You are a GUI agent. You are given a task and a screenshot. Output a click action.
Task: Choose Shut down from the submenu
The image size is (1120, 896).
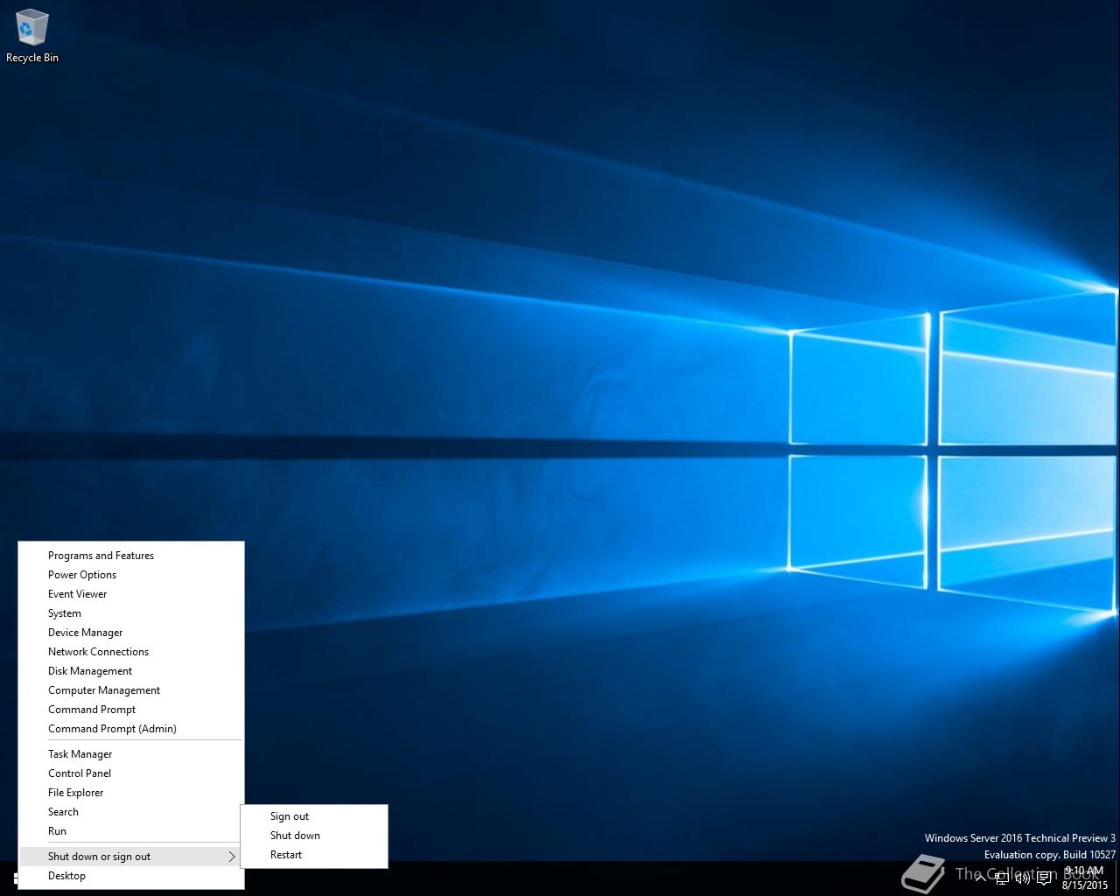coord(314,836)
